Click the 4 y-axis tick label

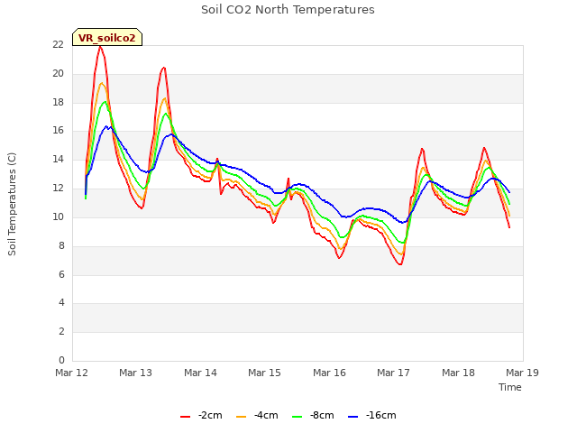coord(61,303)
